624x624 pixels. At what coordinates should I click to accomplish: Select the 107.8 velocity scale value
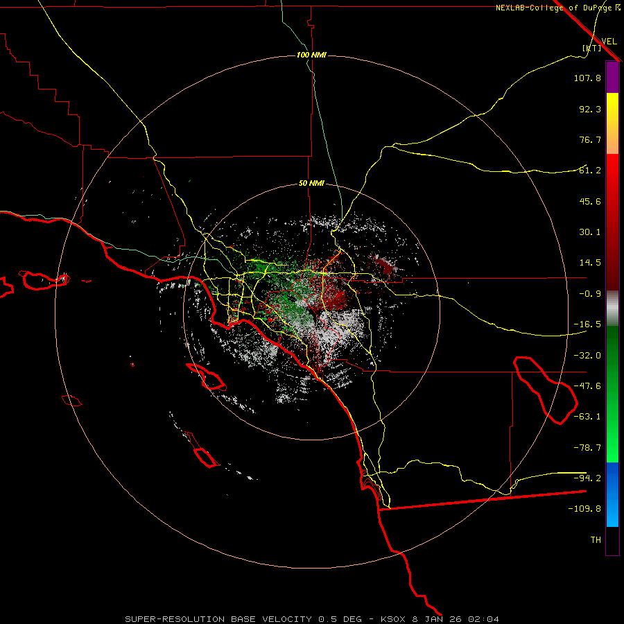[x=587, y=78]
